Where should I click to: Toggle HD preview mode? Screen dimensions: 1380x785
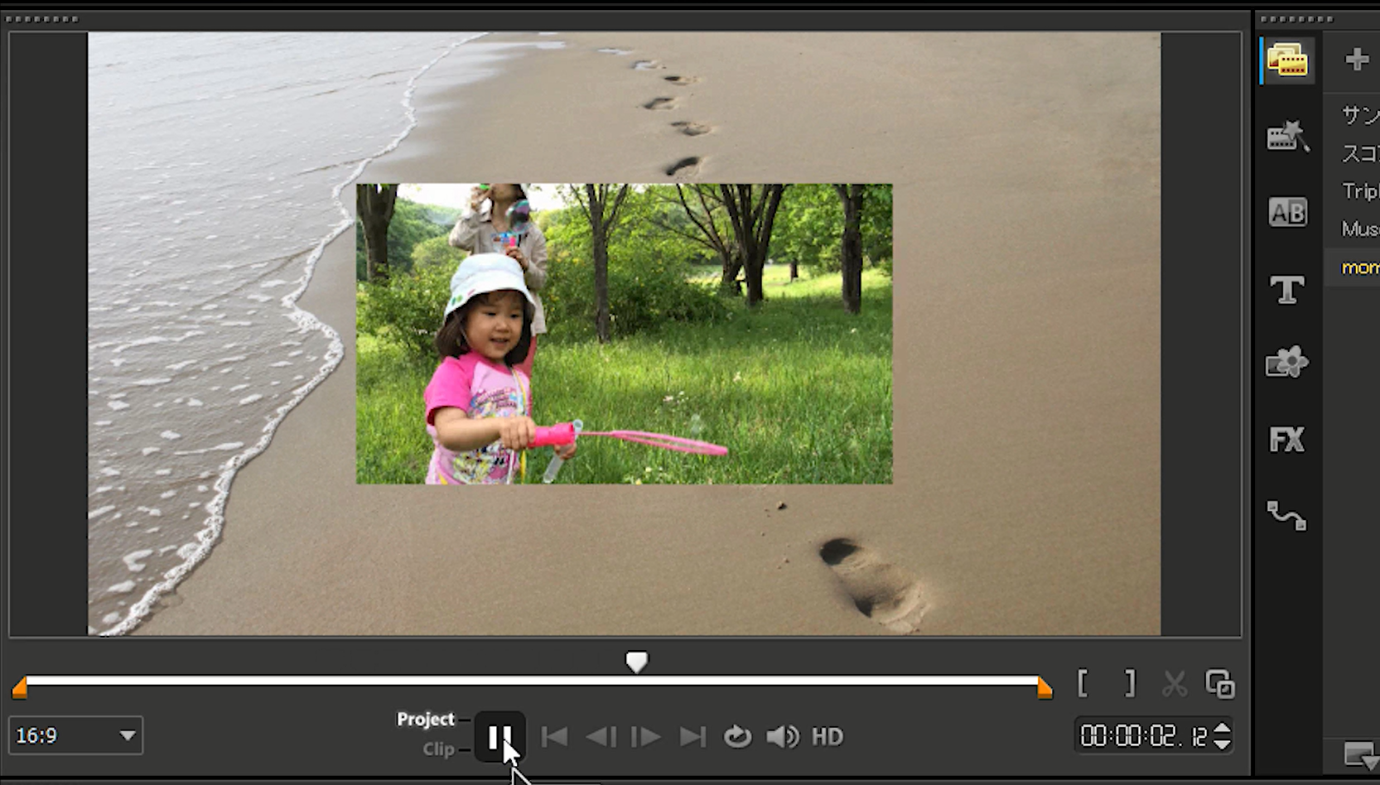coord(827,736)
